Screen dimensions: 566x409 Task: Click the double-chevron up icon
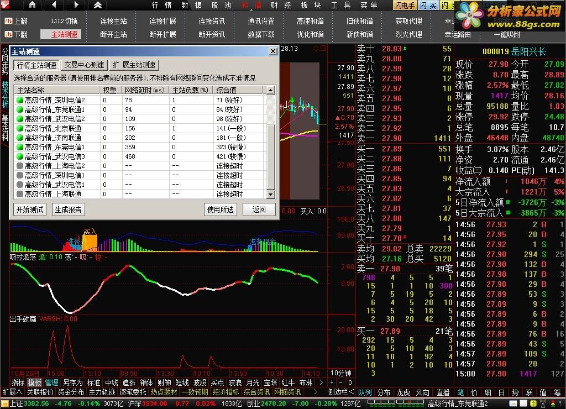[x=98, y=4]
